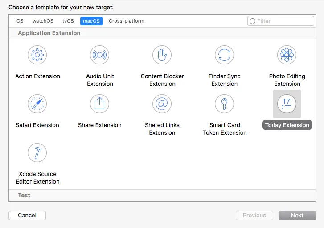Show the Cross-platform templates tab
324x228 pixels.
(127, 21)
